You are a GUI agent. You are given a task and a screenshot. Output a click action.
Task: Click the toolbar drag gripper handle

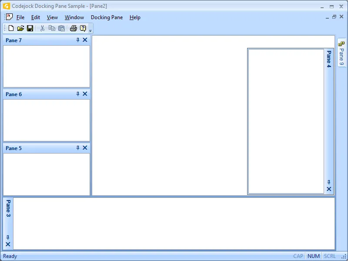(5, 28)
